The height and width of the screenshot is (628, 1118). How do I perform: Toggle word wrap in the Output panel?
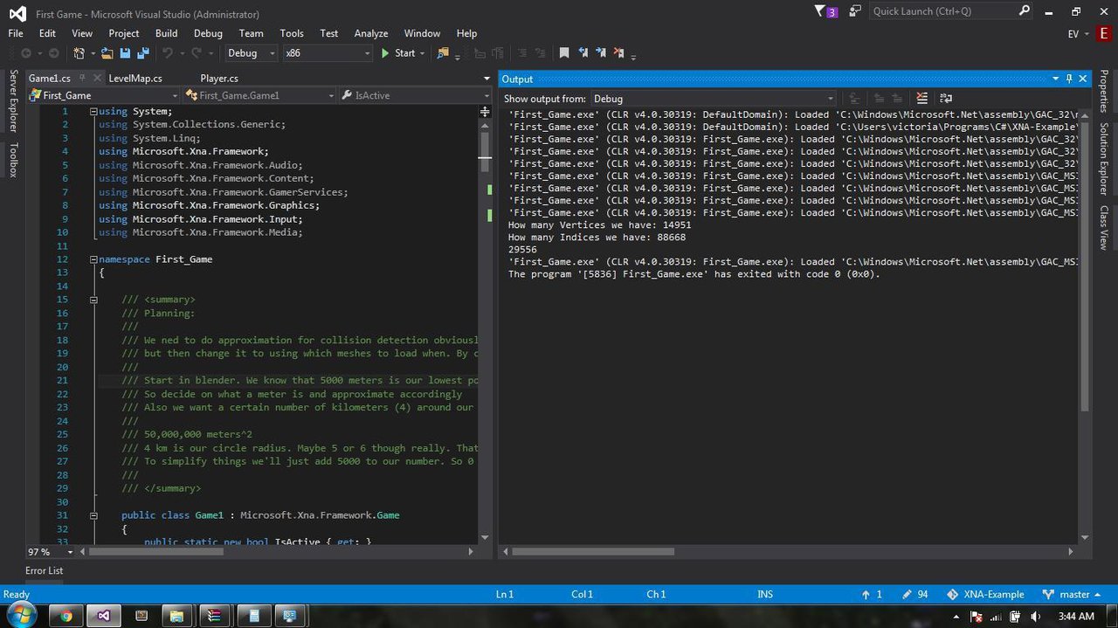coord(945,99)
